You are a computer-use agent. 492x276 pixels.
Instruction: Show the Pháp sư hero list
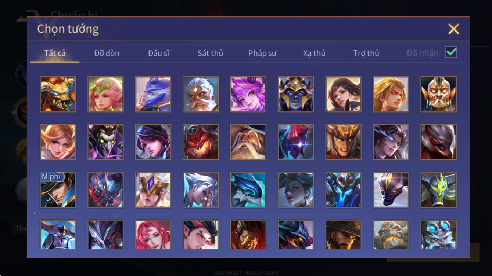pos(262,53)
